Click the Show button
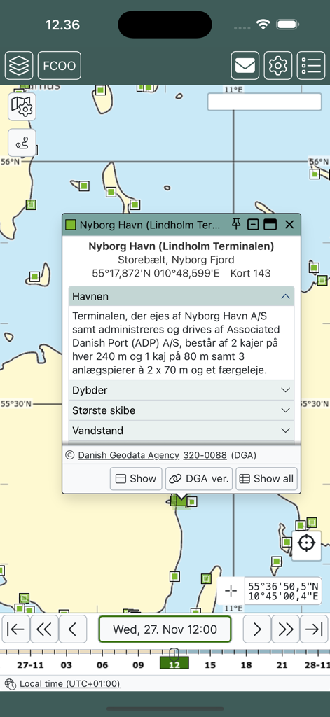 click(136, 479)
